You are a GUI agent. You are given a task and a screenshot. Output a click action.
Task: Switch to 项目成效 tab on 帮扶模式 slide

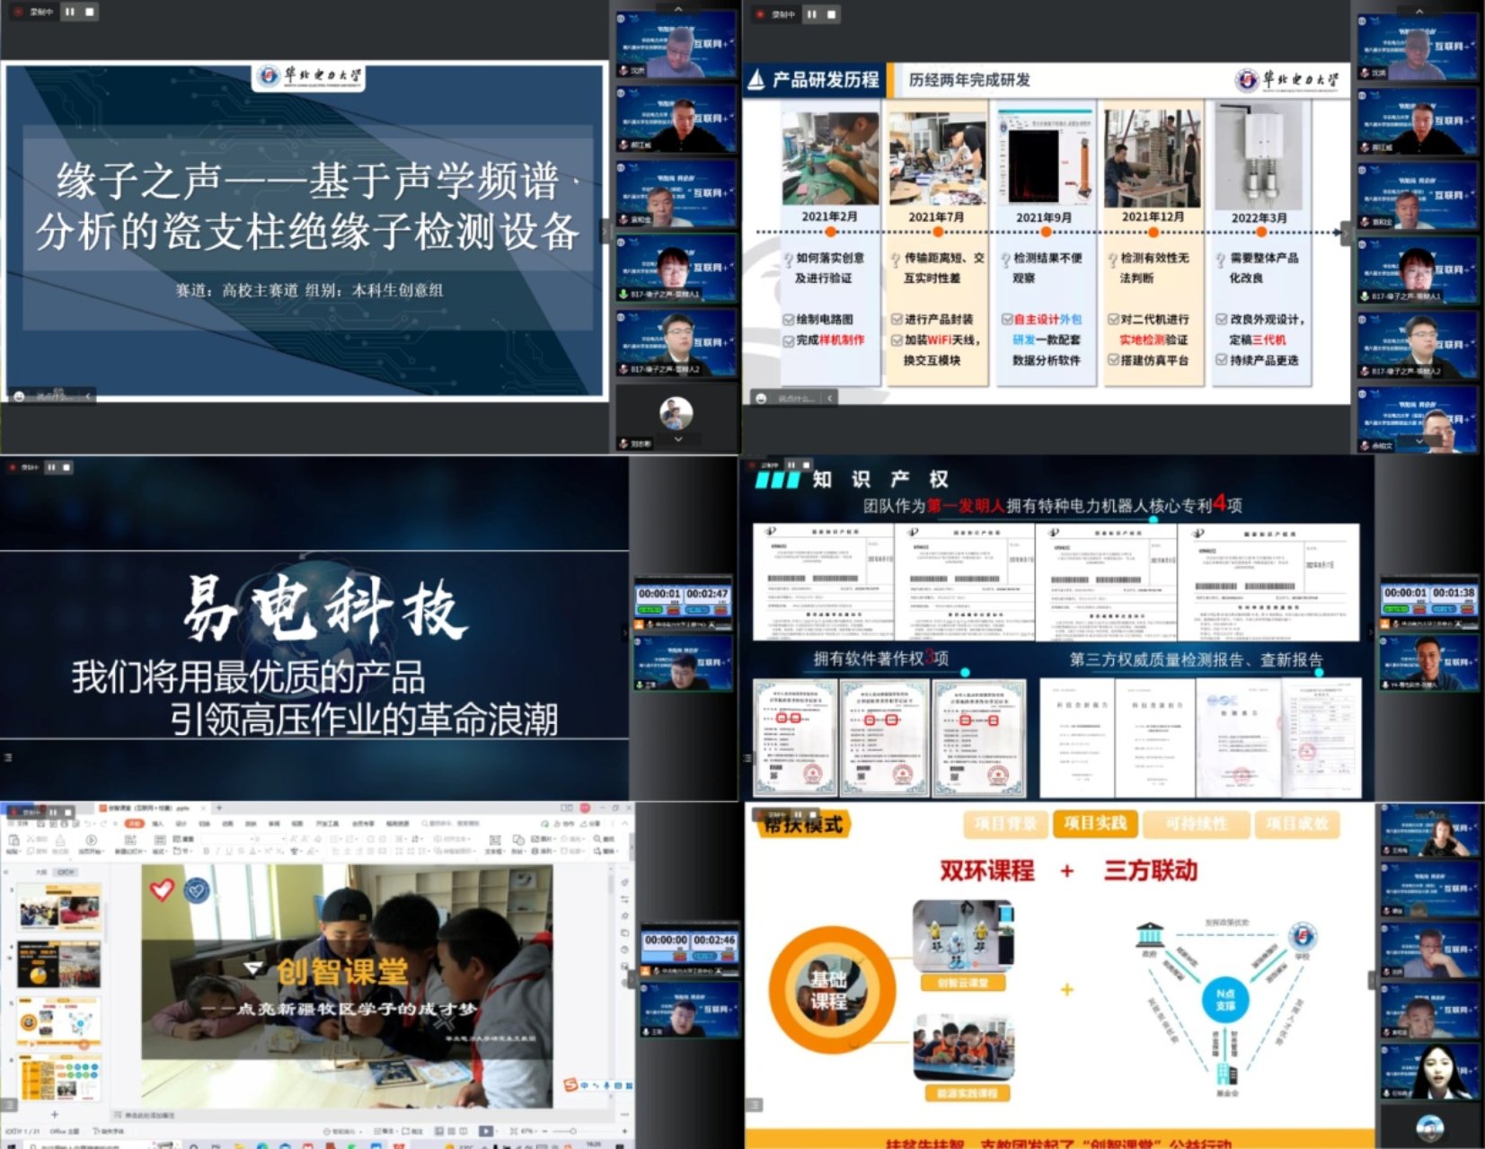click(x=1296, y=824)
